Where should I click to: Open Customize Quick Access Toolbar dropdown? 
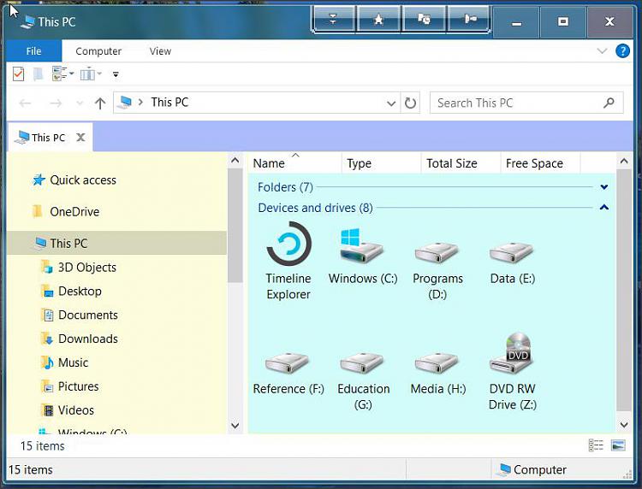(116, 75)
